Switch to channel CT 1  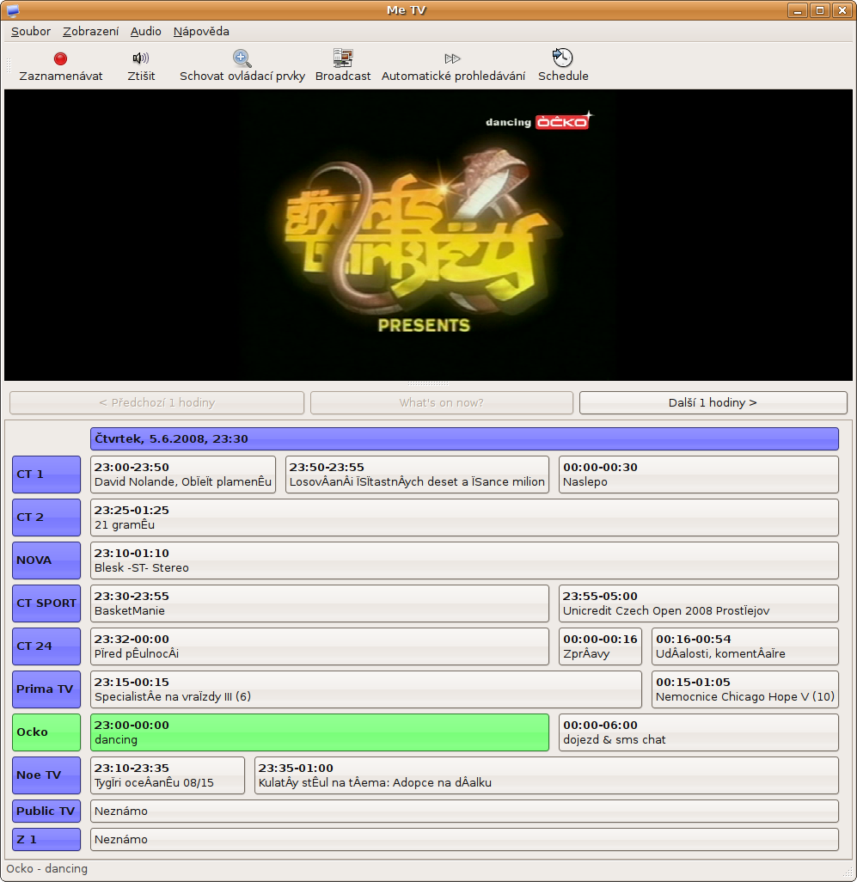click(x=46, y=475)
